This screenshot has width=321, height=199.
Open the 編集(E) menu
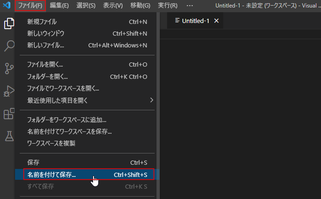(x=59, y=6)
